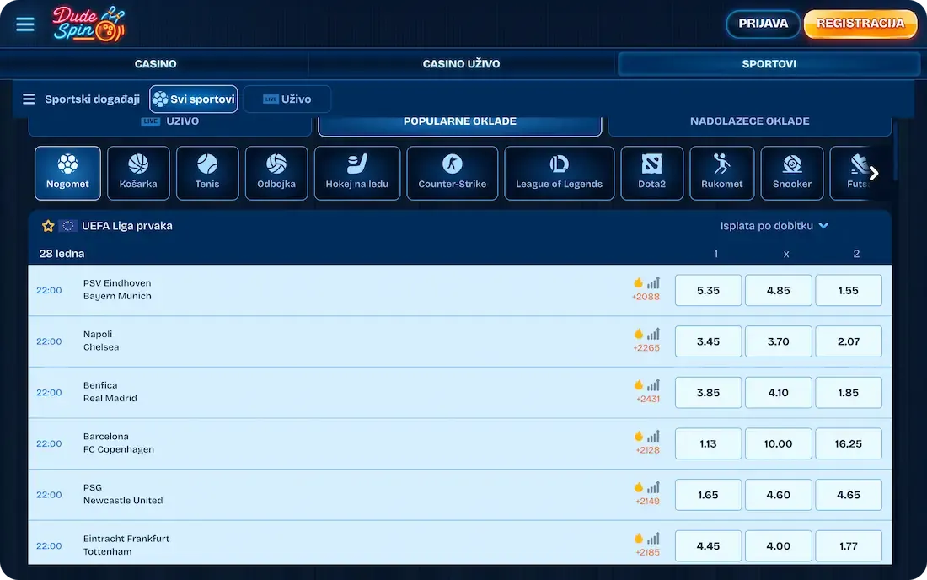The image size is (927, 580).
Task: Select the Tenis sport icon
Action: [x=207, y=173]
